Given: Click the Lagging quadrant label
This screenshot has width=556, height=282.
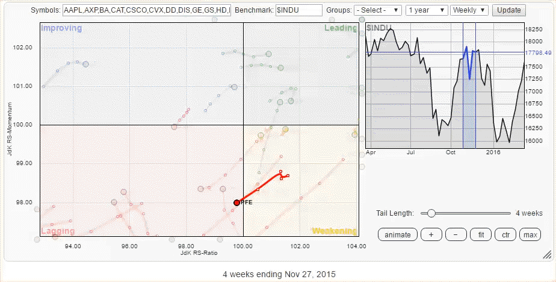Looking at the screenshot, I should coord(58,231).
